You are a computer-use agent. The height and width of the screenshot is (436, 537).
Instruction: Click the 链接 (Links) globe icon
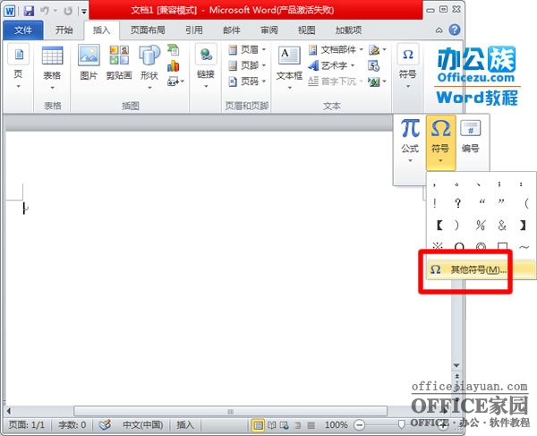(x=207, y=61)
